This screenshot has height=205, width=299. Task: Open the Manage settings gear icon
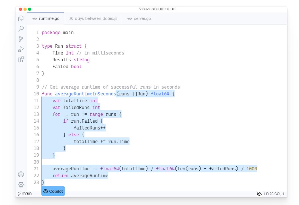click(21, 185)
